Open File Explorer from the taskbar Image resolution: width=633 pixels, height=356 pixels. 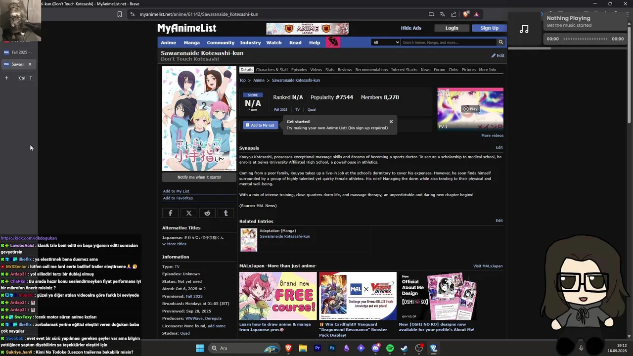pyautogui.click(x=303, y=348)
